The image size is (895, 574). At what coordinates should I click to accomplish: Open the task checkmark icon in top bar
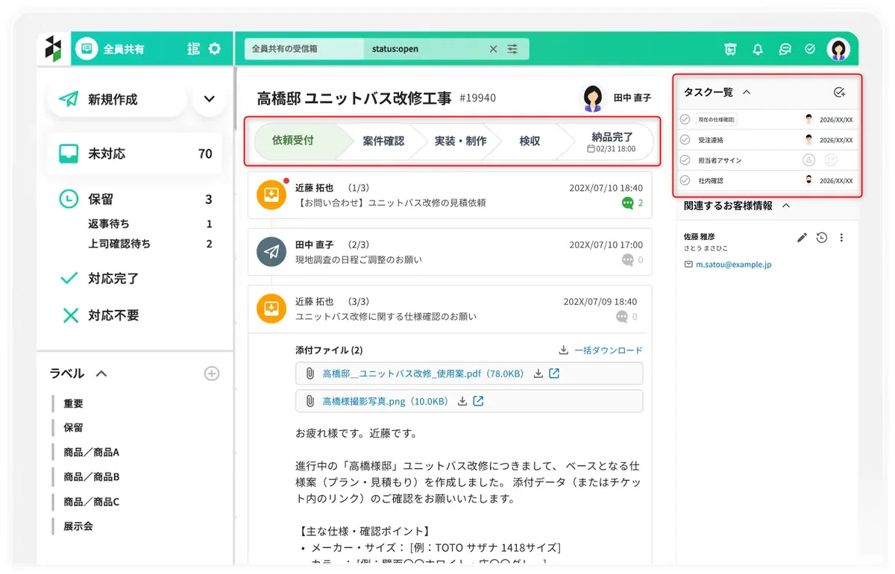(810, 49)
